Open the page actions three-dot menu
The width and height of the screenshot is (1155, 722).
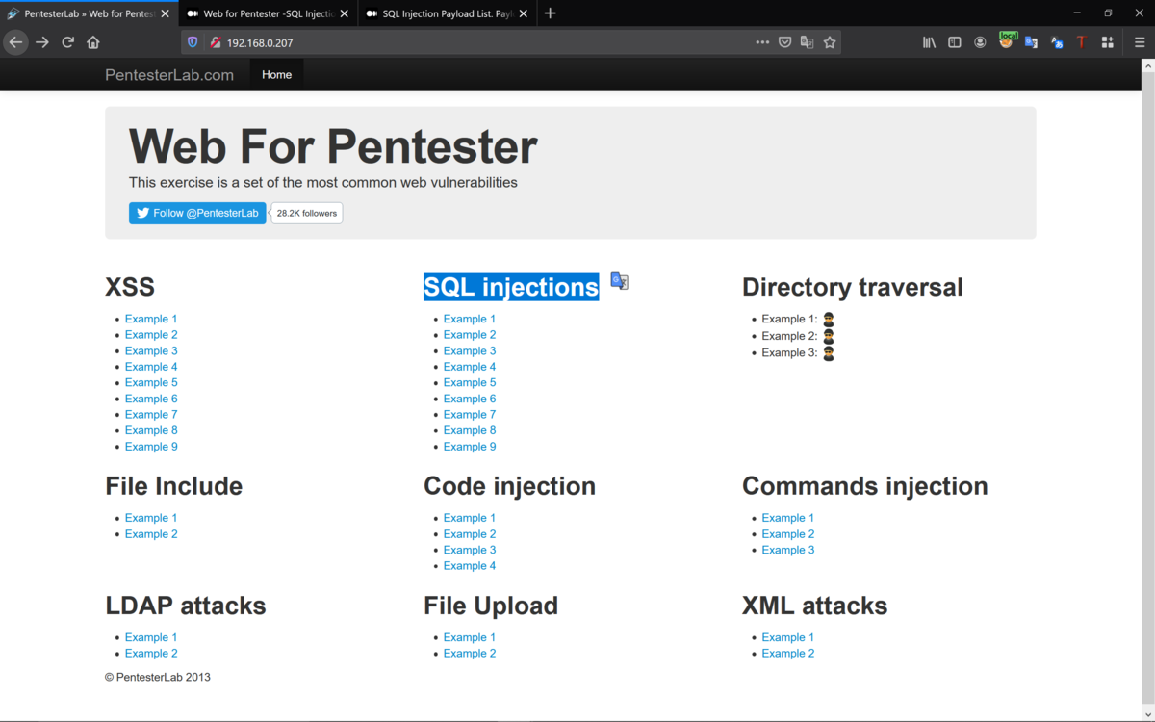pos(762,42)
